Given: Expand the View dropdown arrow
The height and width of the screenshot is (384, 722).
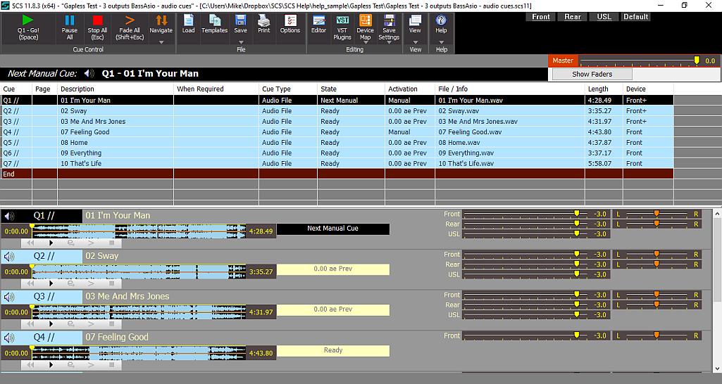Looking at the screenshot, I should click(416, 42).
